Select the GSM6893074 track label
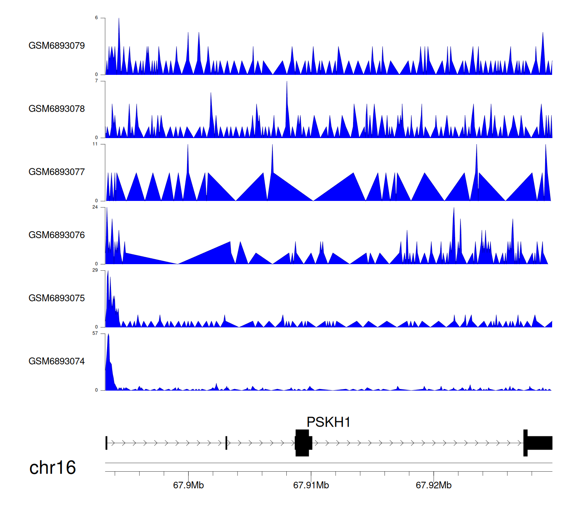Viewport: 582px width, 512px height. (57, 362)
